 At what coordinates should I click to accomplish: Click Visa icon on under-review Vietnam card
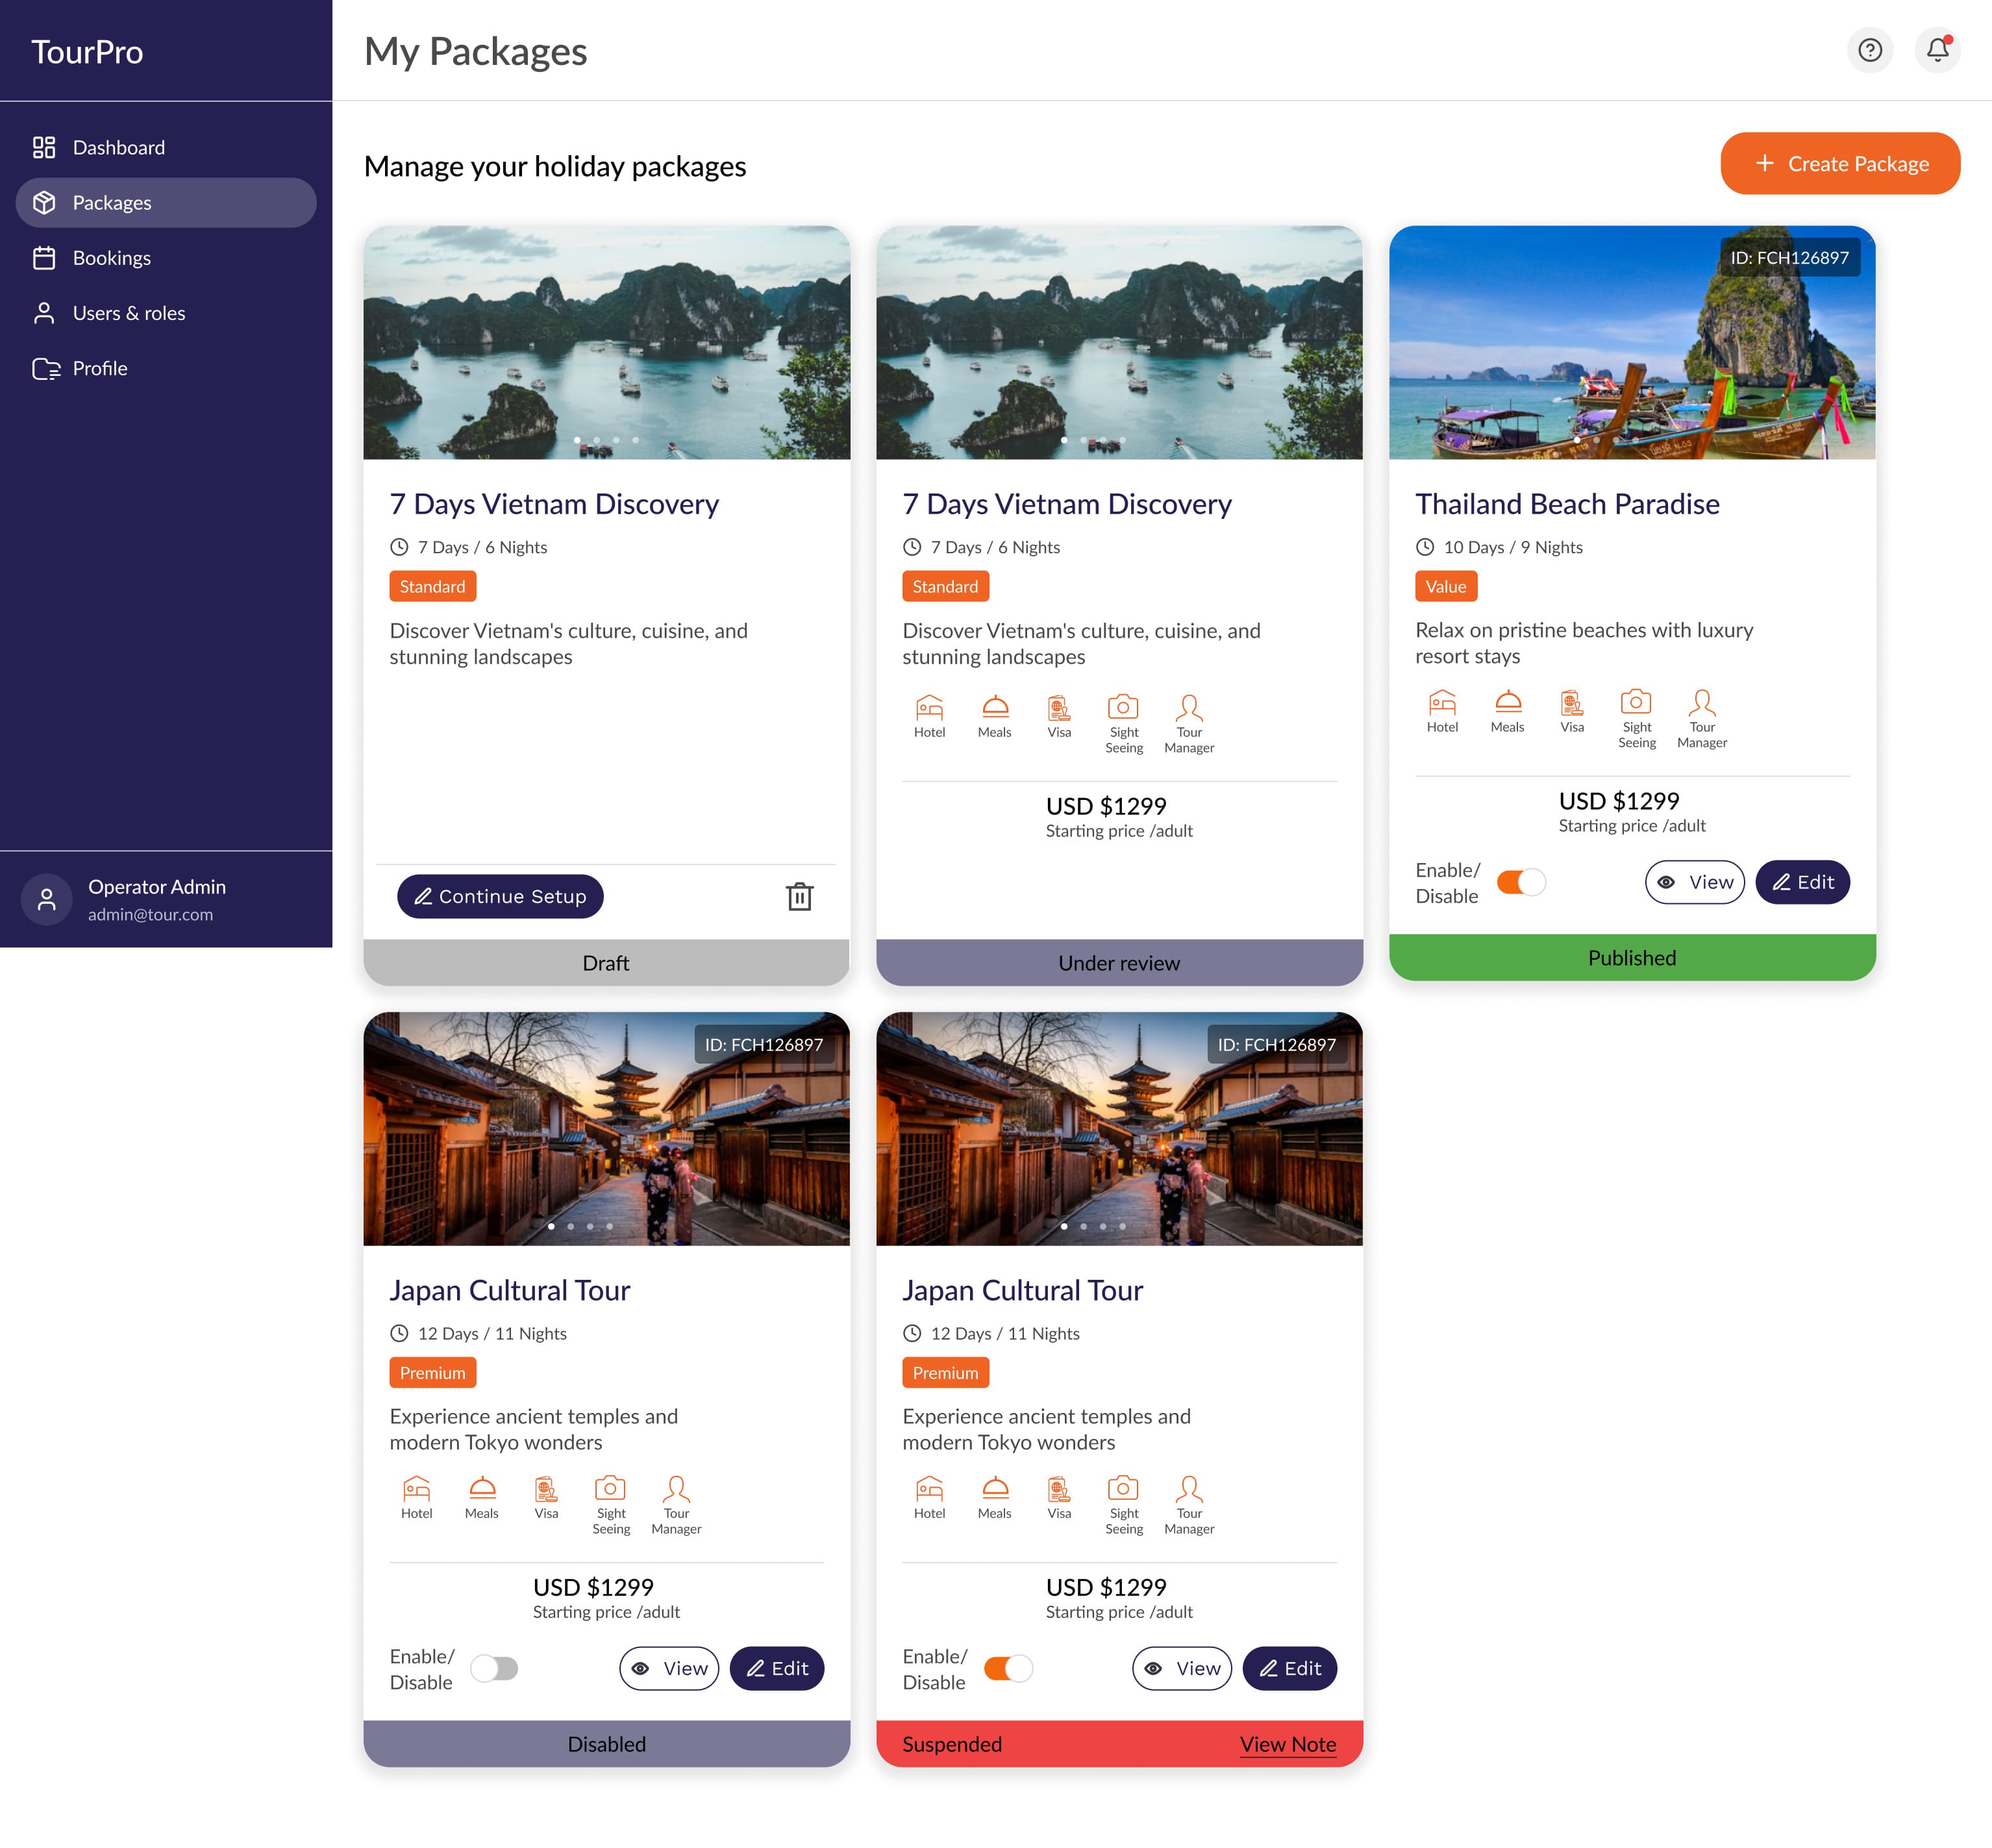(1059, 708)
